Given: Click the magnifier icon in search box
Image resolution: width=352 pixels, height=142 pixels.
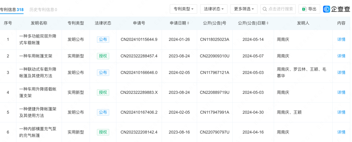Looking at the screenshot, I should pos(265,9).
